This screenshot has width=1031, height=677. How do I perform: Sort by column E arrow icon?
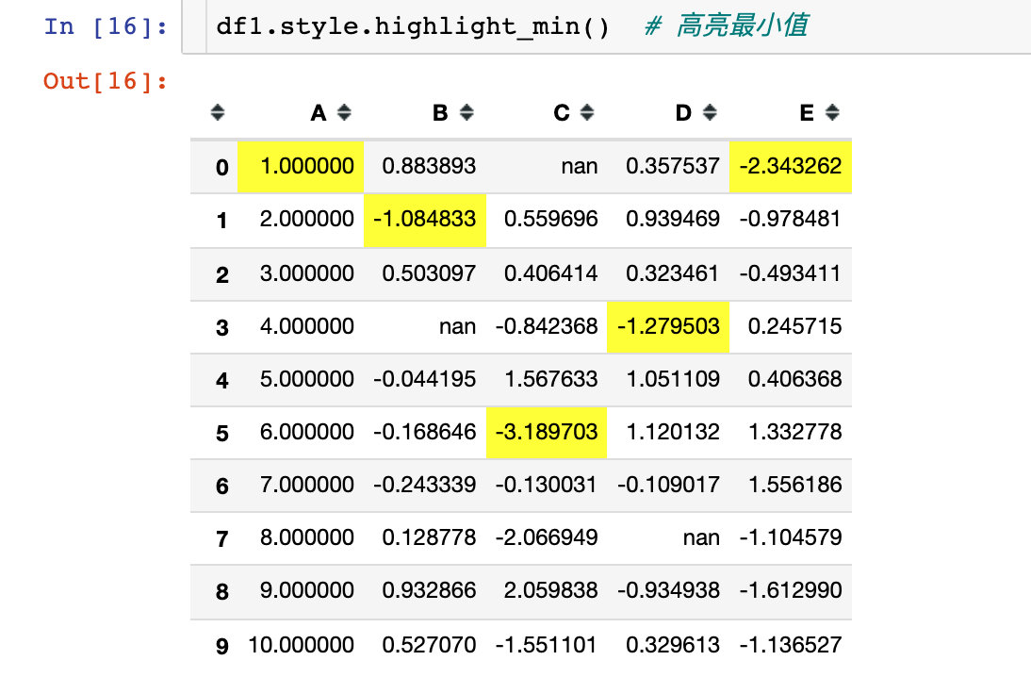(x=832, y=112)
